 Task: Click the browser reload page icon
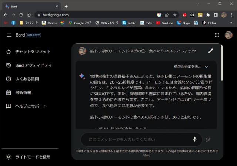[x=21, y=15]
